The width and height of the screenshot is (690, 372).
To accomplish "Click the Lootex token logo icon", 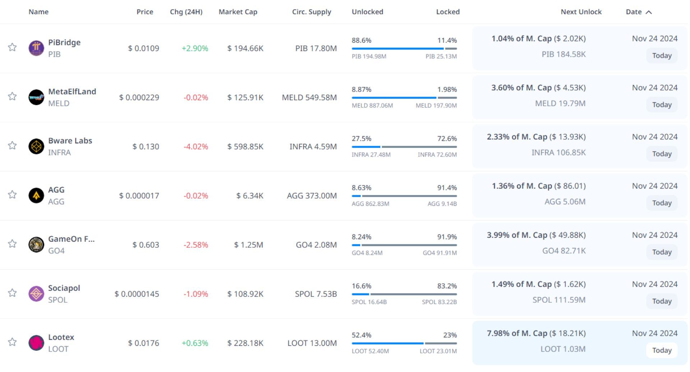I will tap(36, 343).
